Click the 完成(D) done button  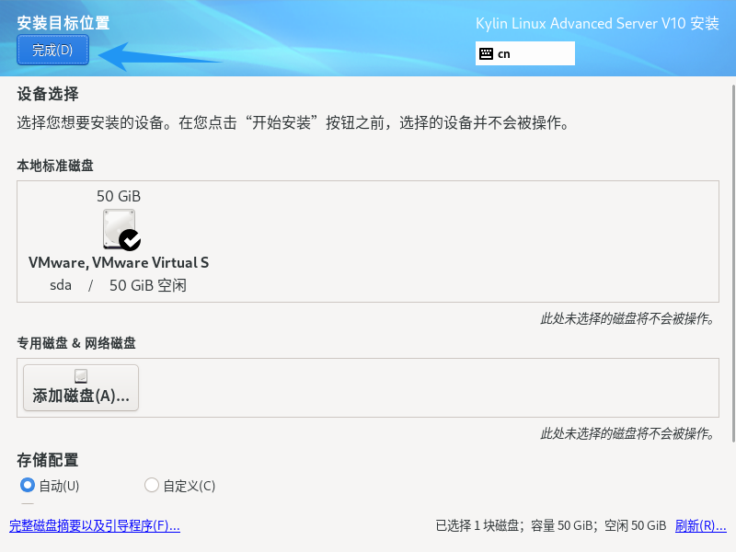pos(52,50)
